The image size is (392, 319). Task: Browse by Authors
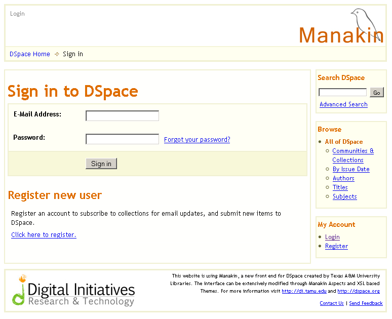(343, 178)
